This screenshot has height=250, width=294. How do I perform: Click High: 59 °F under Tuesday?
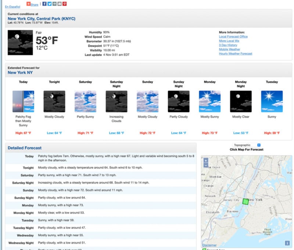tap(272, 133)
